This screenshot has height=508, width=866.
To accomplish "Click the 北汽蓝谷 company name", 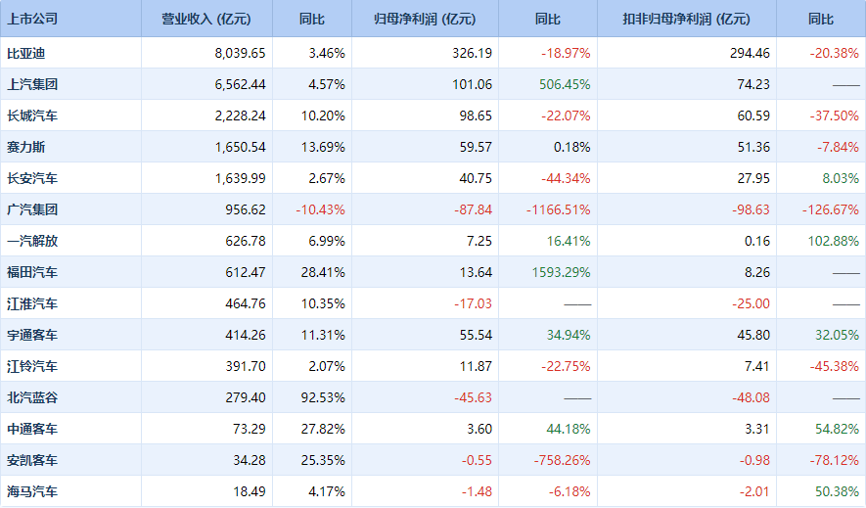I will (32, 397).
